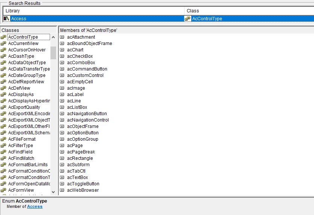
Task: Select the acObjectFrame member
Action: (83, 126)
